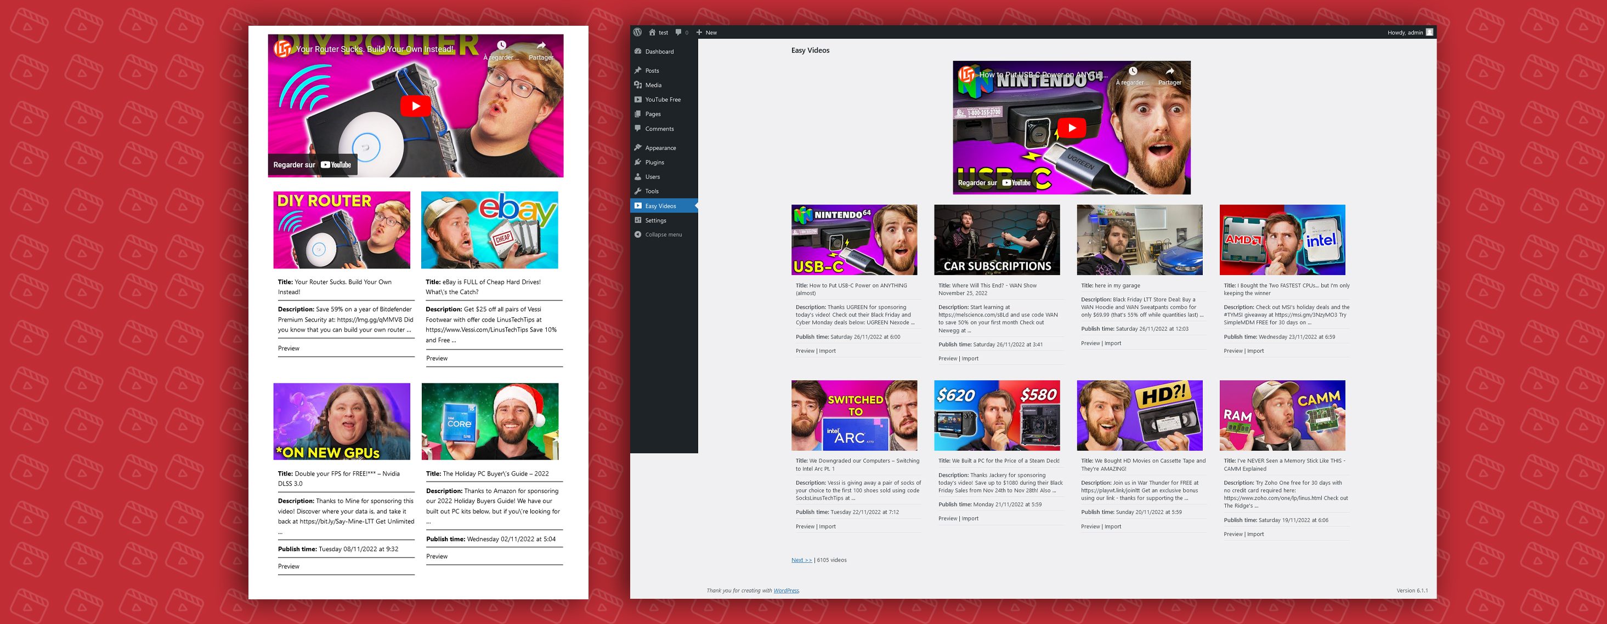Click Partager share arrow on USB-C video
Image resolution: width=1607 pixels, height=624 pixels.
coord(1170,71)
